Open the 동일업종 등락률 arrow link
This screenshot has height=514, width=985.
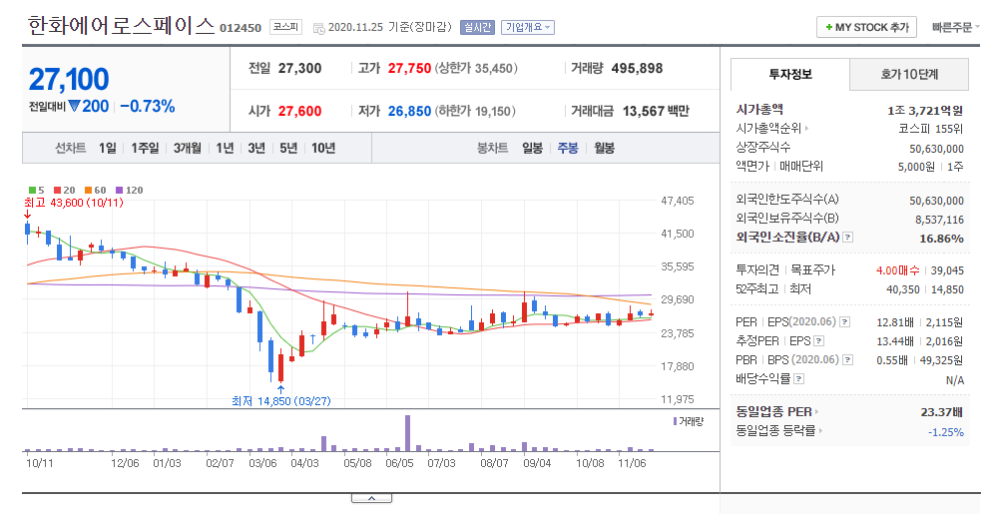point(820,431)
